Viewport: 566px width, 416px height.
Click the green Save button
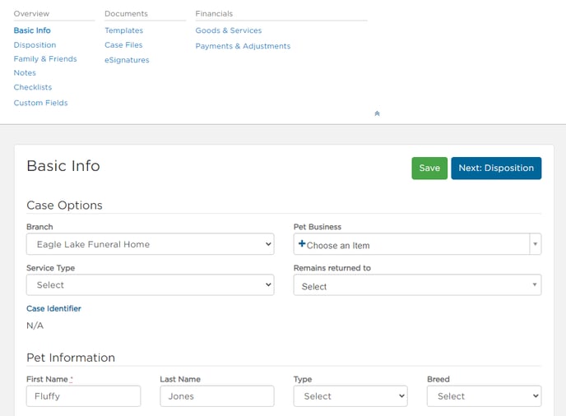coord(429,169)
